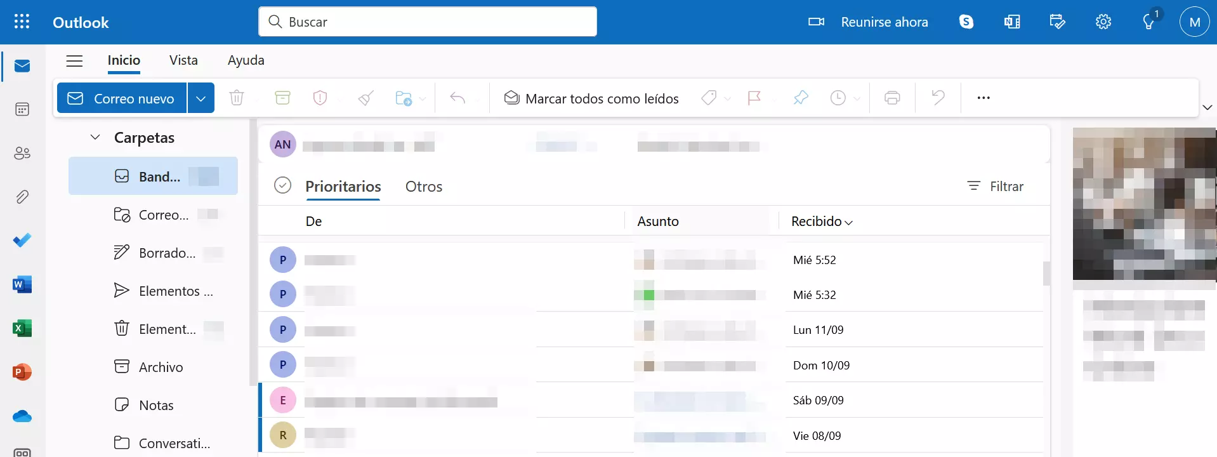
Task: Open OneDrive cloud icon
Action: [x=22, y=416]
